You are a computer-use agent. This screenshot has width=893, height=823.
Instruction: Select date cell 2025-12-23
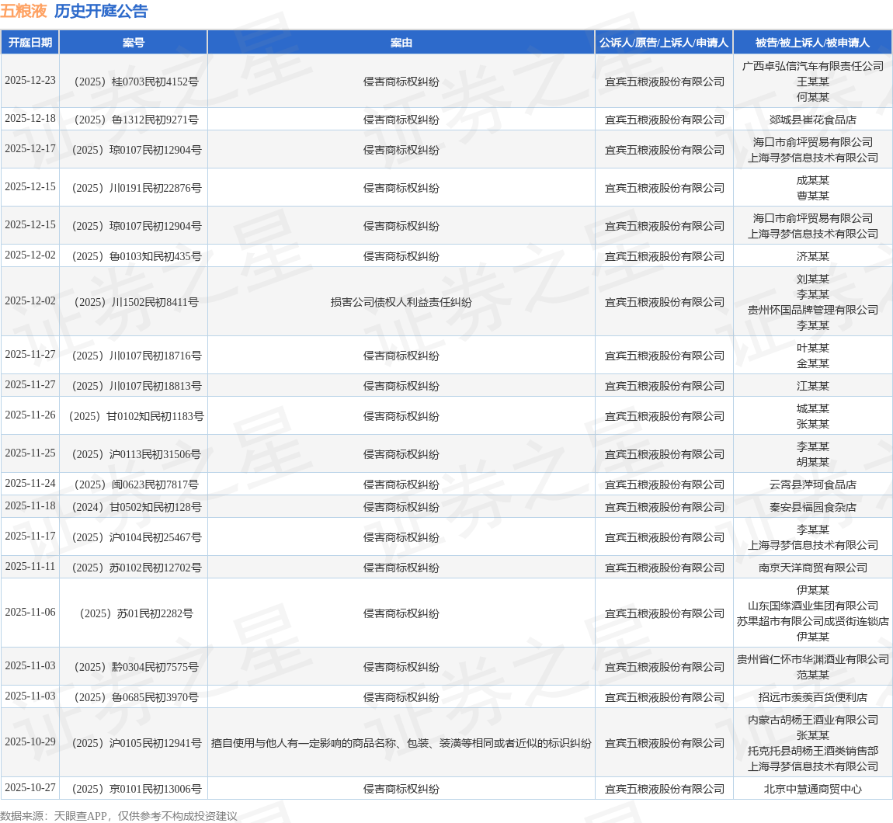(x=30, y=80)
